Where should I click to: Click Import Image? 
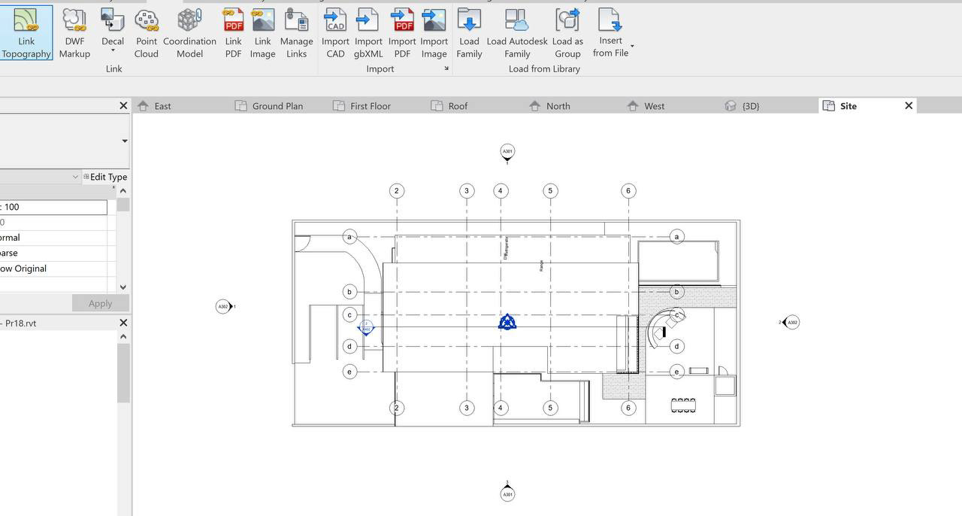point(434,33)
